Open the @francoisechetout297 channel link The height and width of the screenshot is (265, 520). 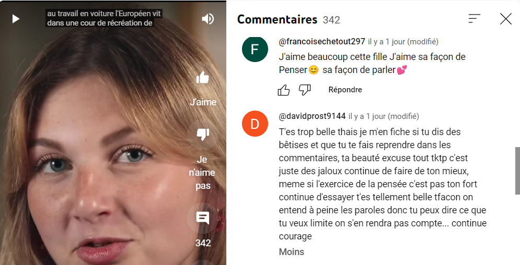[322, 42]
